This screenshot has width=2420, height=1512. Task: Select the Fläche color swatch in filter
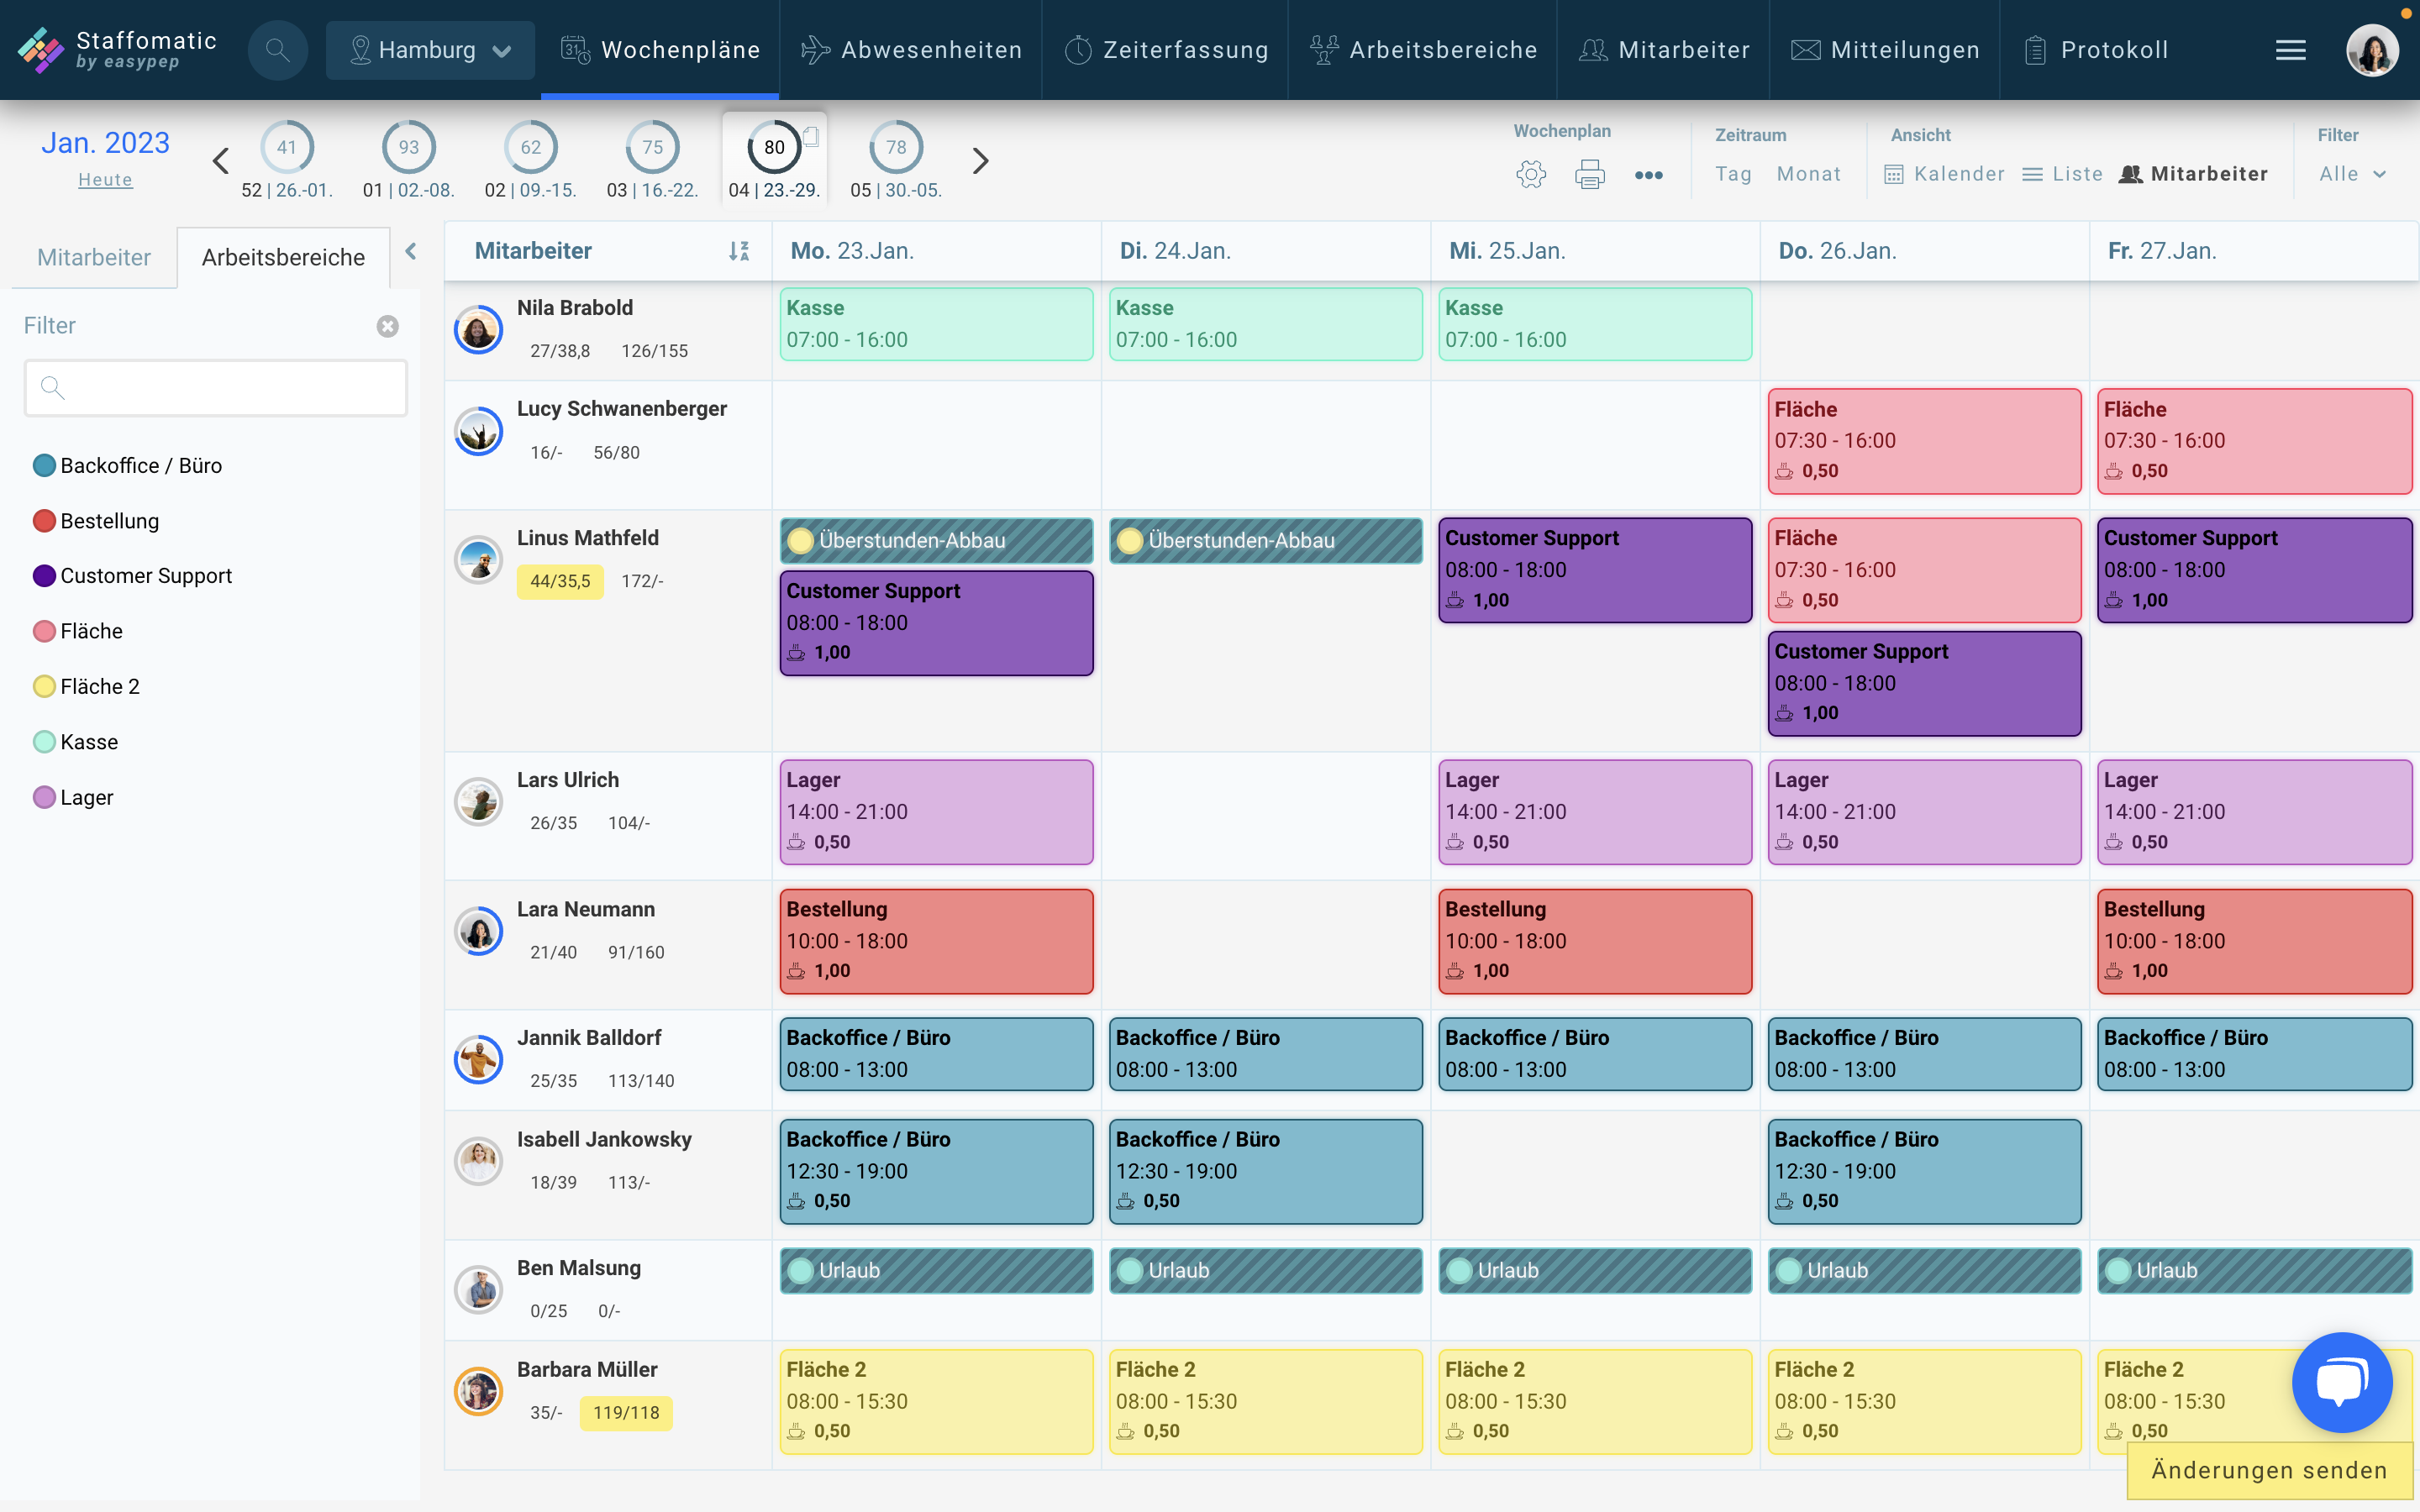coord(44,631)
